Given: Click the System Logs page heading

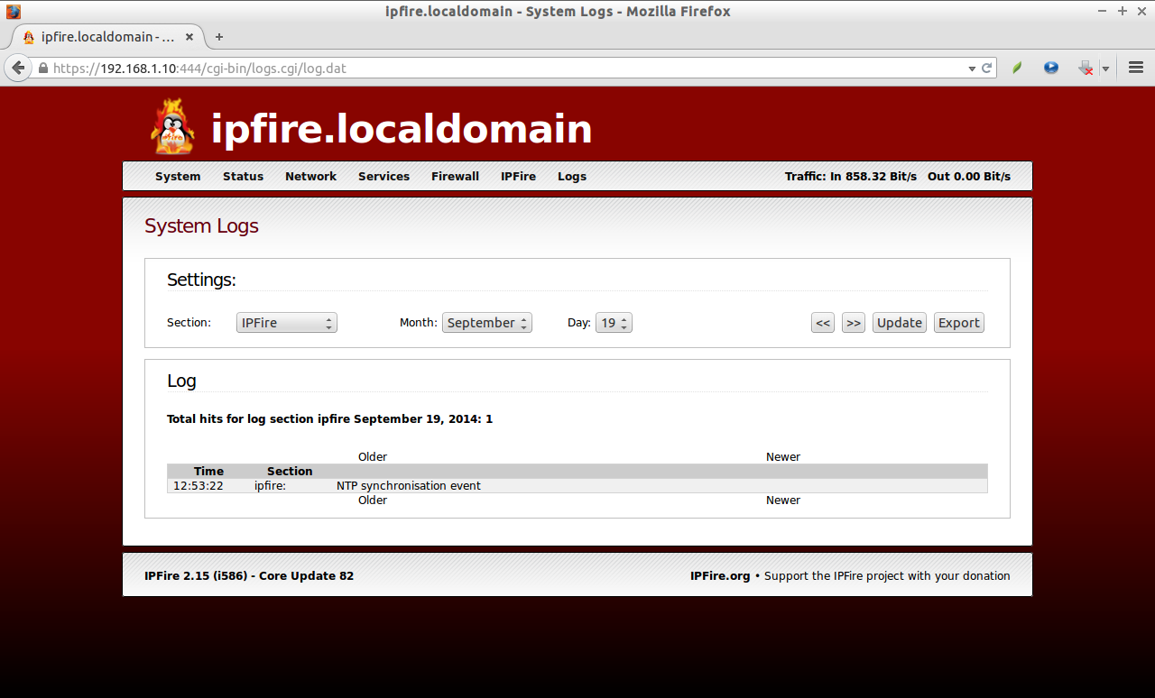Looking at the screenshot, I should point(201,226).
